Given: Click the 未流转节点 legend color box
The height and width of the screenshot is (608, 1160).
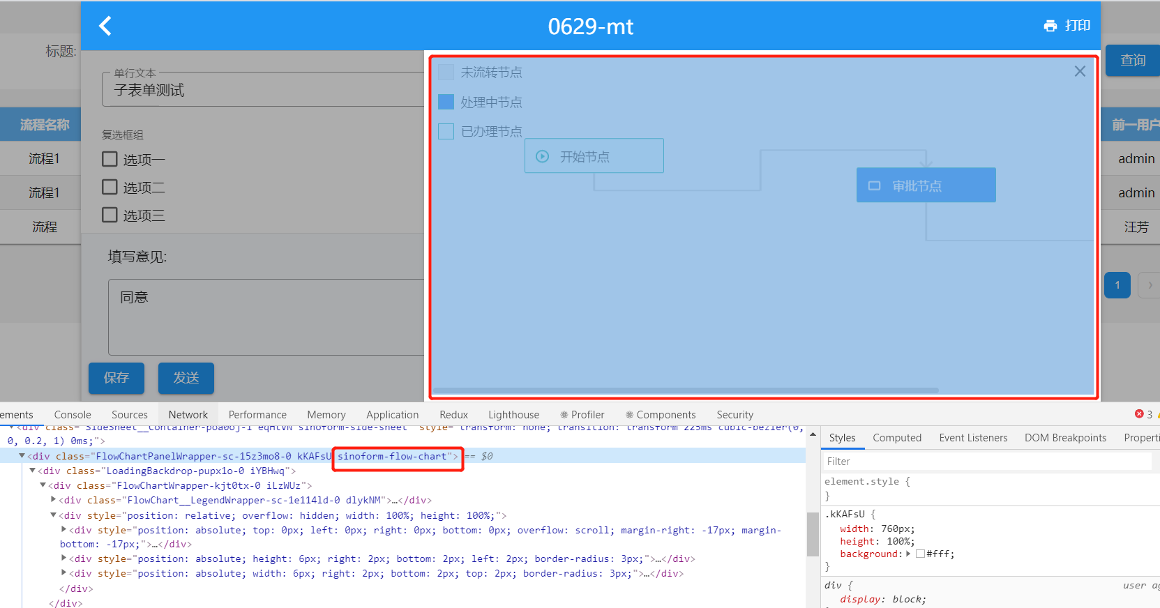Looking at the screenshot, I should pos(446,72).
